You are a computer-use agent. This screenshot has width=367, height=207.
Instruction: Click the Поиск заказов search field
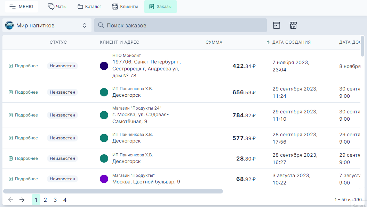tap(180, 25)
